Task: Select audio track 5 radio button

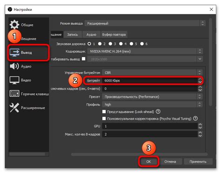Action: coord(131,44)
